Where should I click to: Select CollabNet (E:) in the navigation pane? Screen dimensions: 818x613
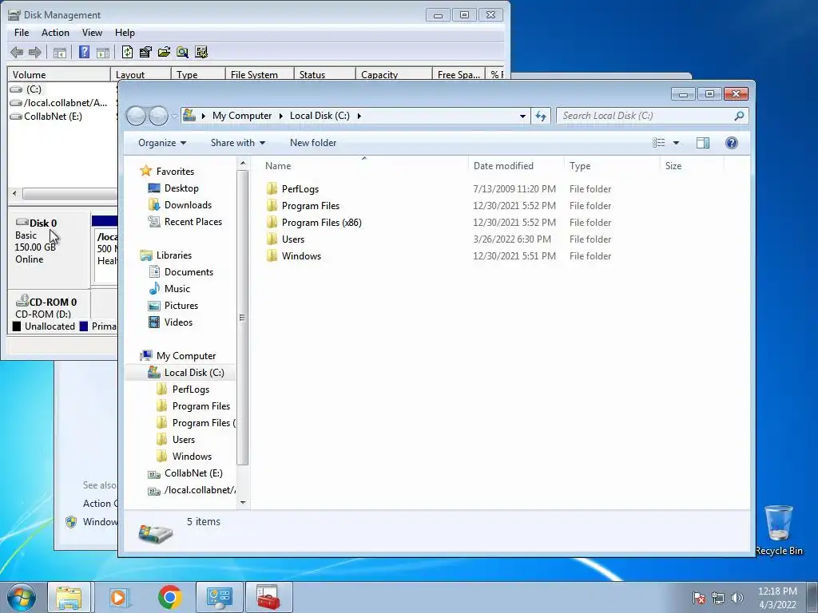(x=193, y=473)
